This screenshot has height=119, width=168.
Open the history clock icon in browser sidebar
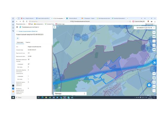pos(13,18)
